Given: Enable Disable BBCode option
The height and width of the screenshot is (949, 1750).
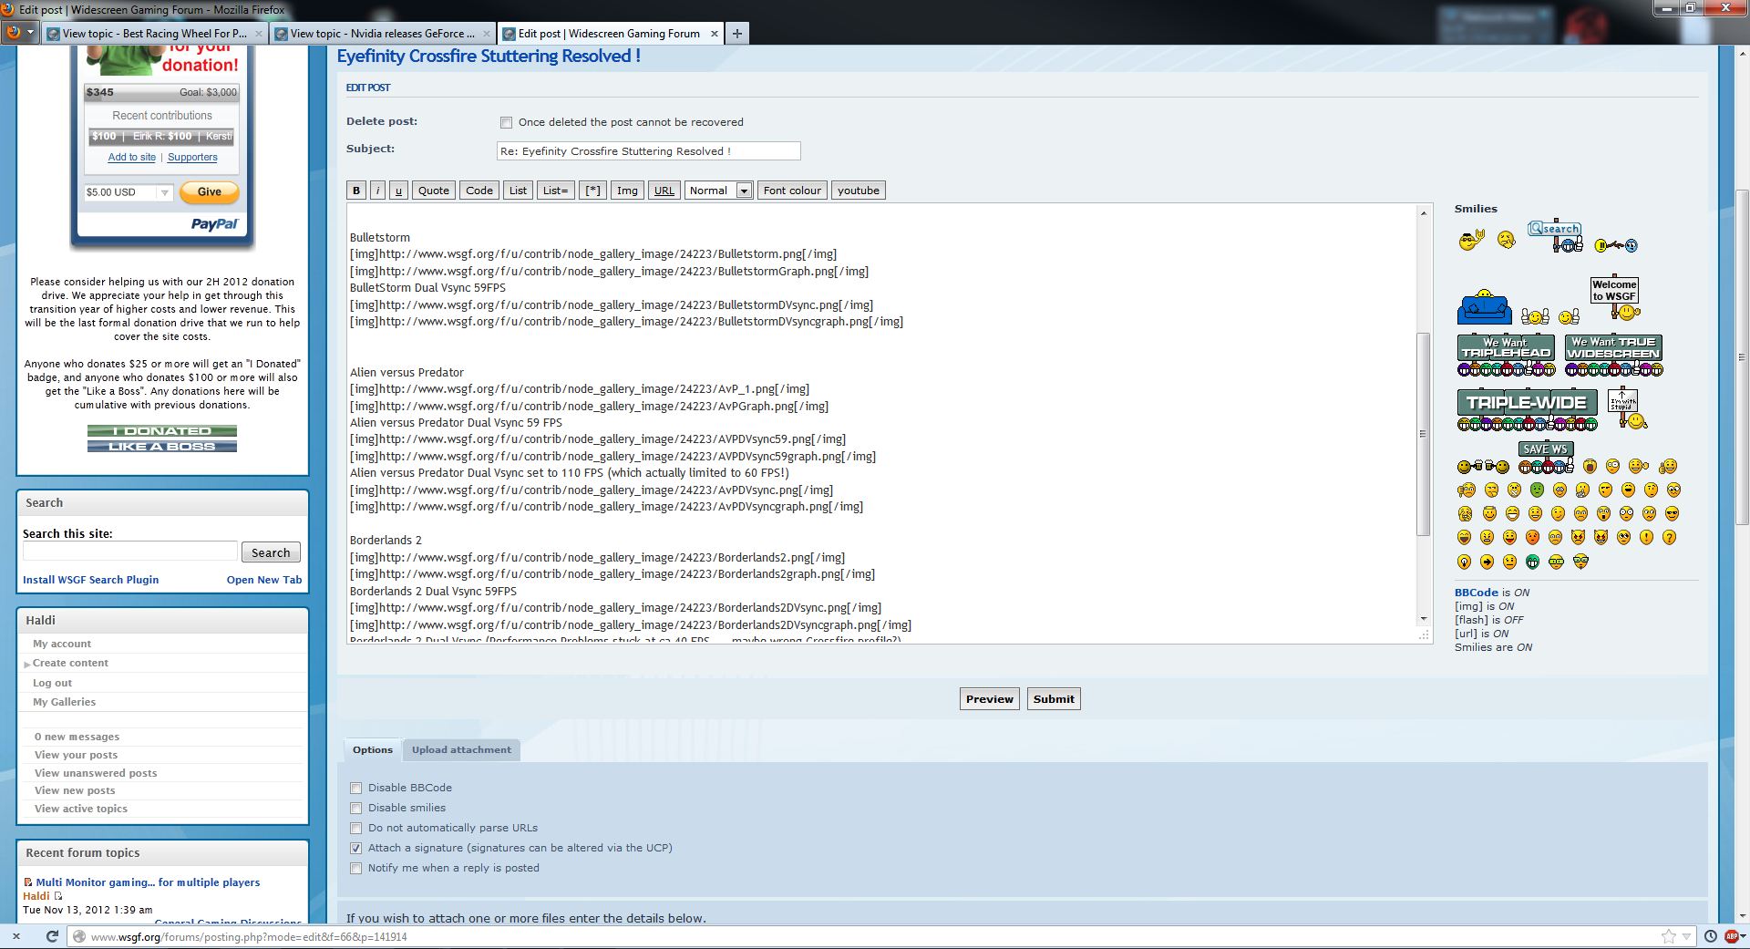Looking at the screenshot, I should [356, 788].
